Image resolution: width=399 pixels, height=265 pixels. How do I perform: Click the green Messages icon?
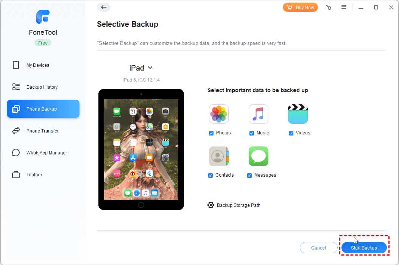coord(258,156)
